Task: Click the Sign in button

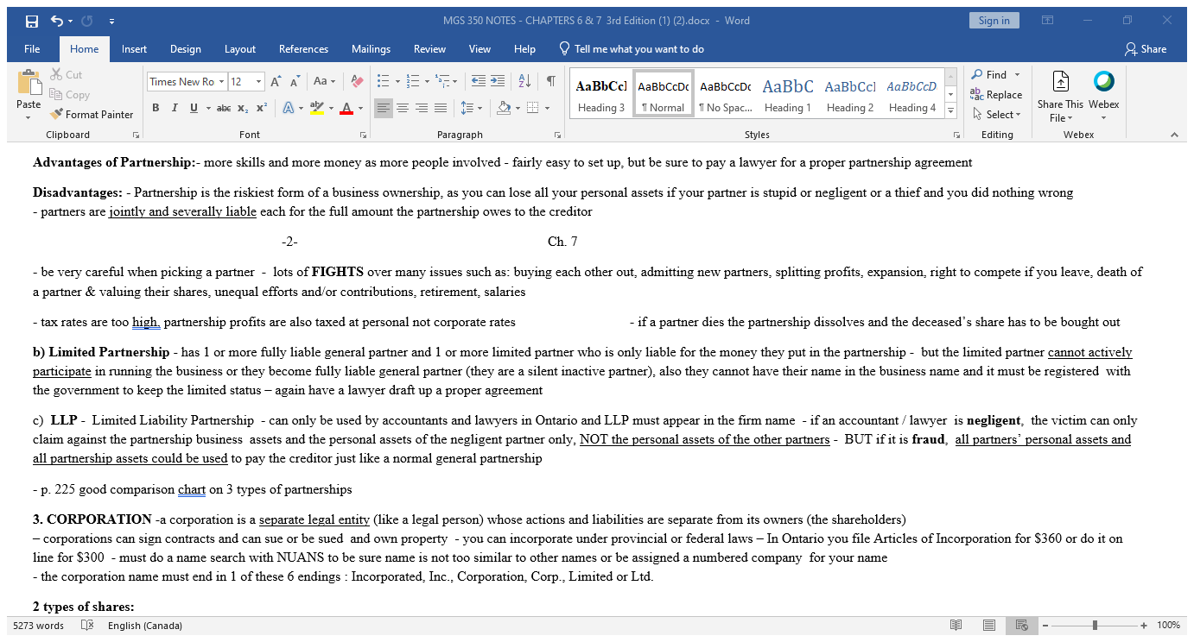Action: click(x=994, y=19)
